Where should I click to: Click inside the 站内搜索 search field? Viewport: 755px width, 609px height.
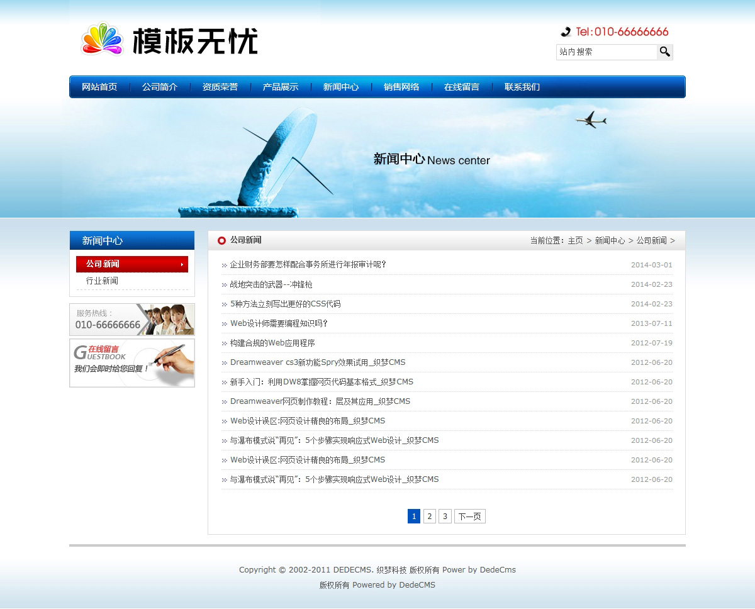607,52
